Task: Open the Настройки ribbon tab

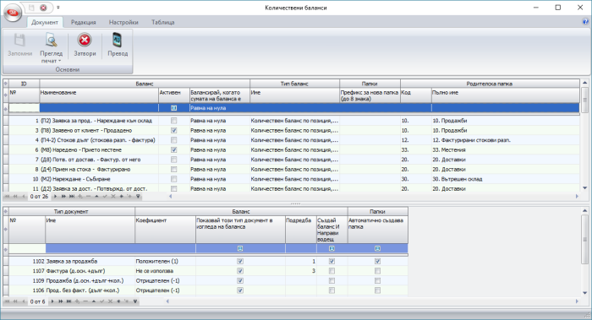Action: point(123,22)
